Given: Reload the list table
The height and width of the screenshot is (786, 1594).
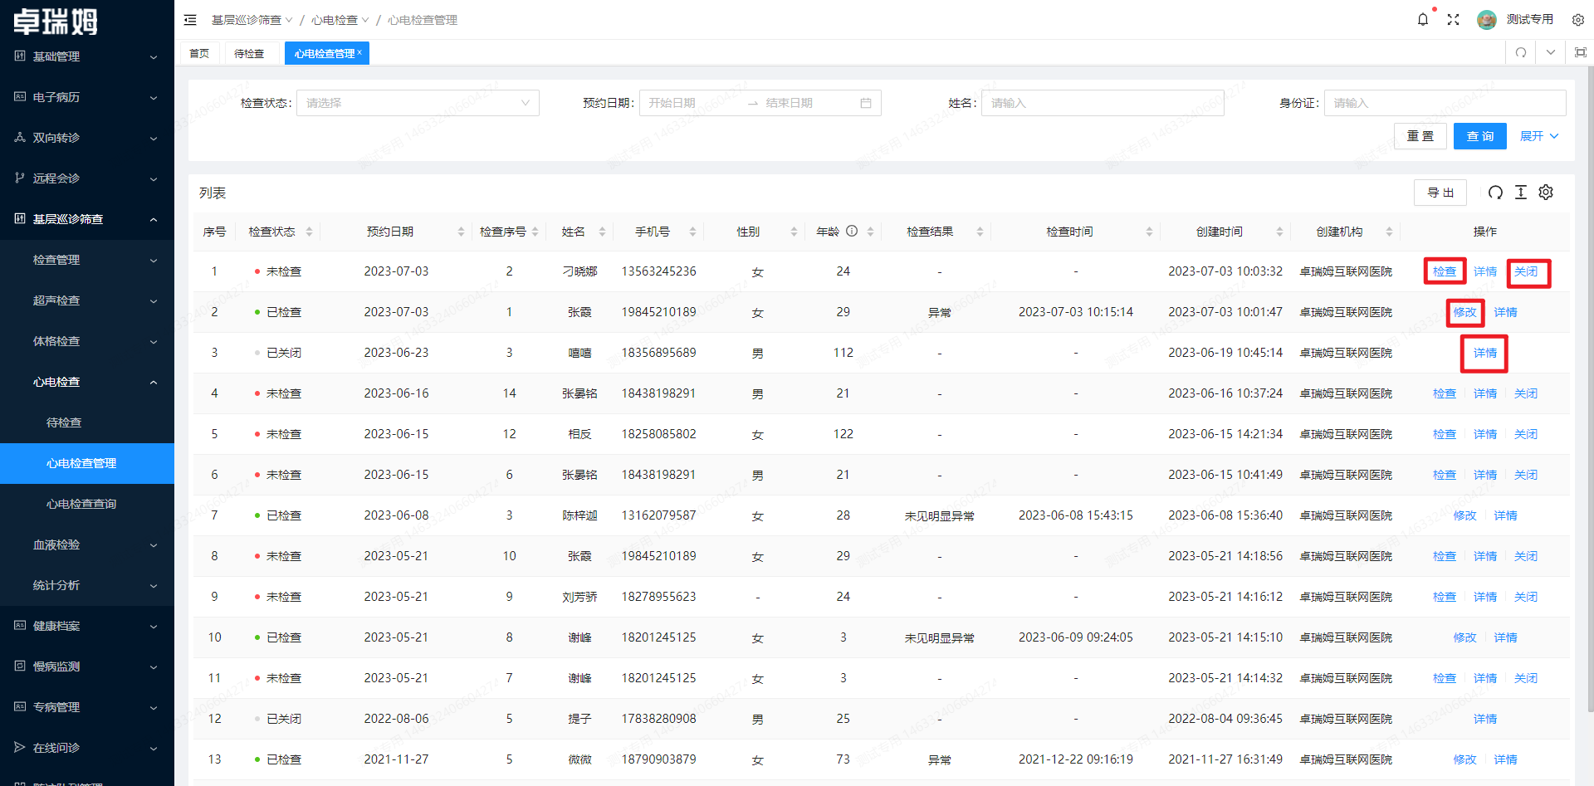Looking at the screenshot, I should pos(1495,193).
